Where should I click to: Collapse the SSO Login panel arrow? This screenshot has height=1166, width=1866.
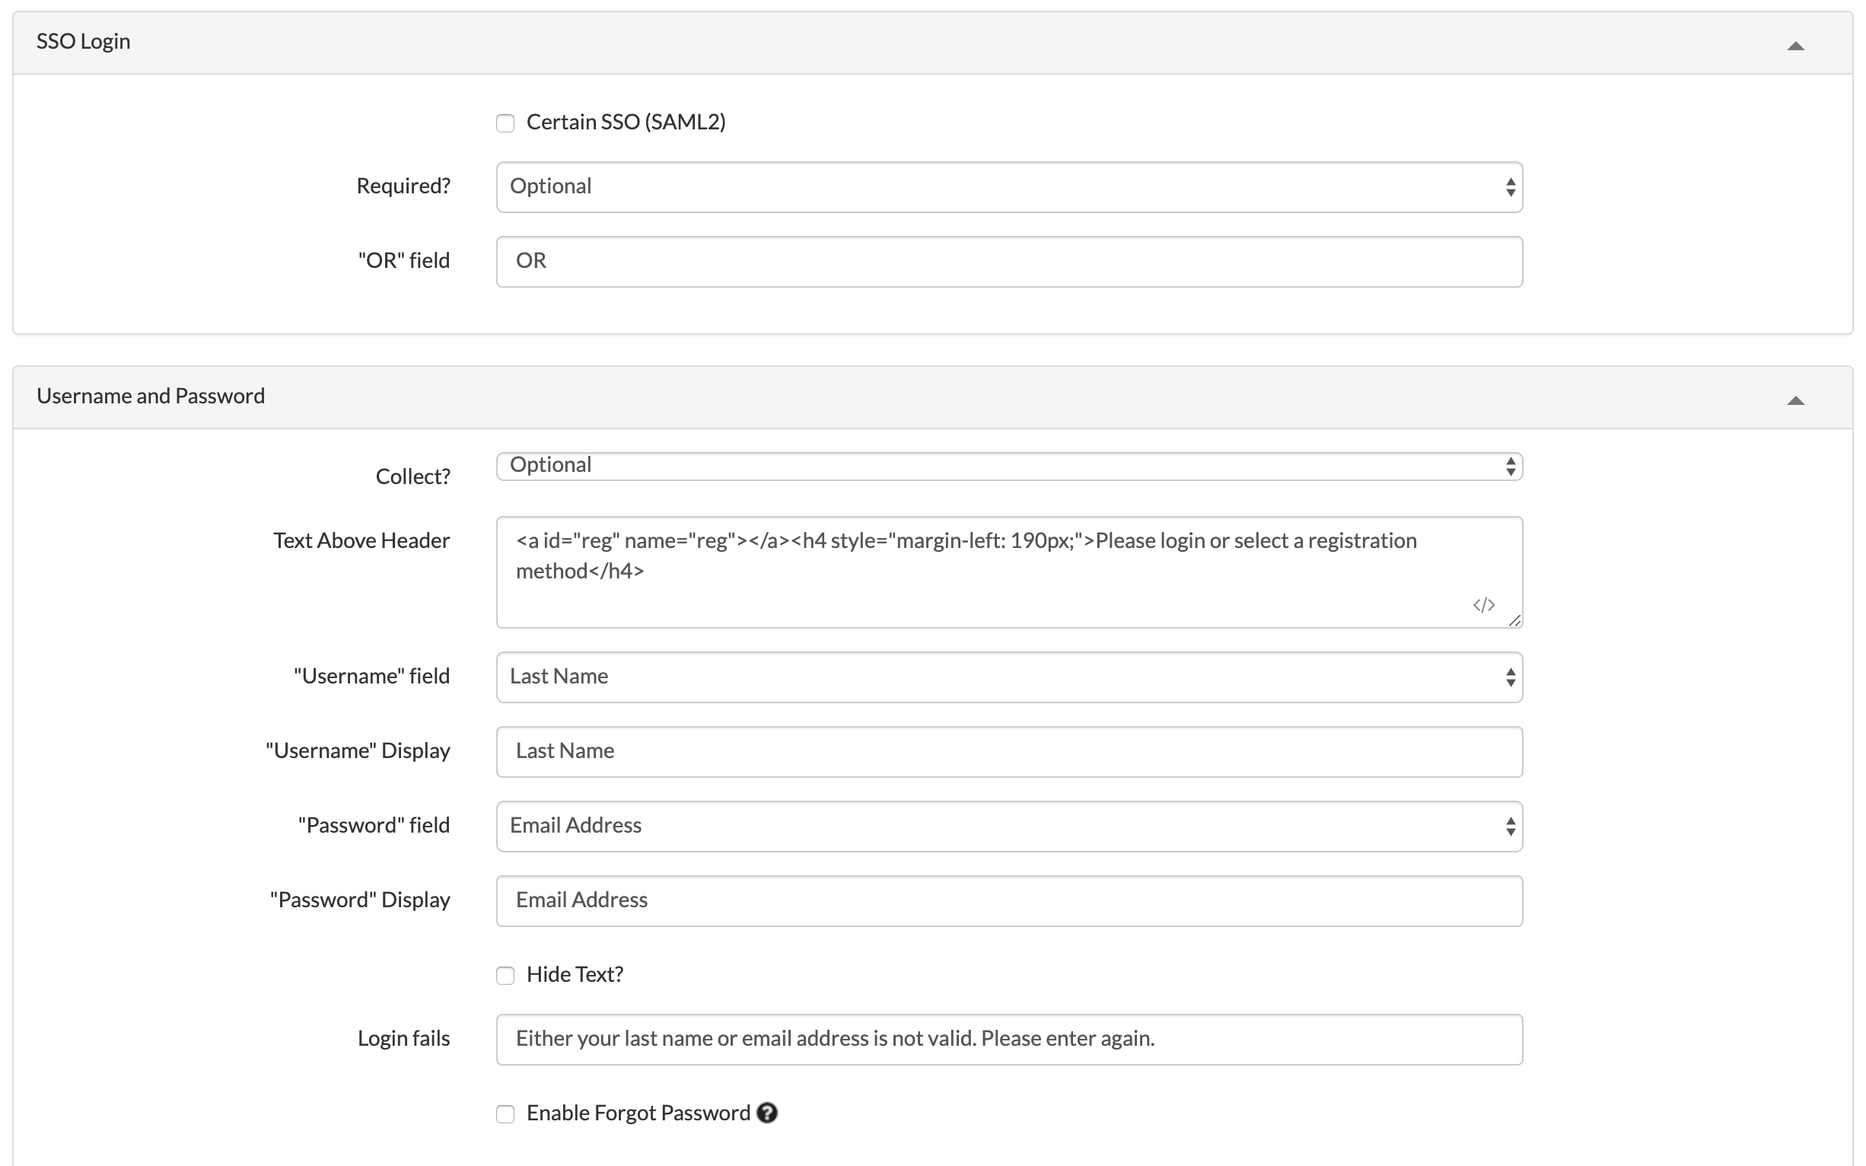[x=1795, y=46]
